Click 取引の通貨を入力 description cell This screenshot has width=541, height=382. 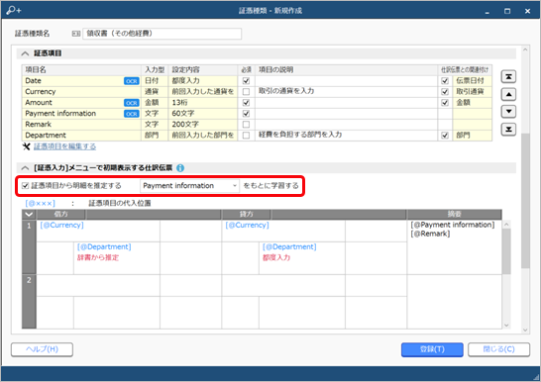pos(347,92)
